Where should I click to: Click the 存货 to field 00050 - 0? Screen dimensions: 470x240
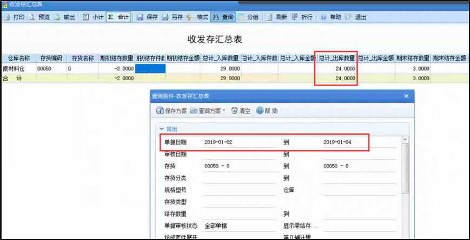360,166
